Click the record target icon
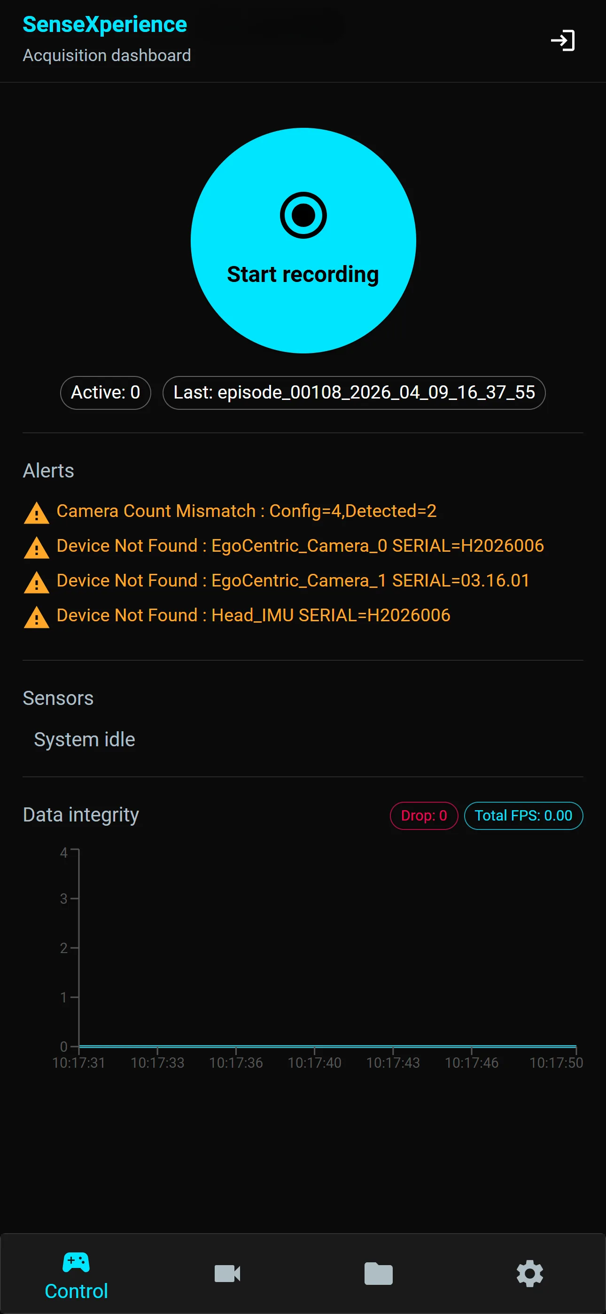606x1314 pixels. 303,215
